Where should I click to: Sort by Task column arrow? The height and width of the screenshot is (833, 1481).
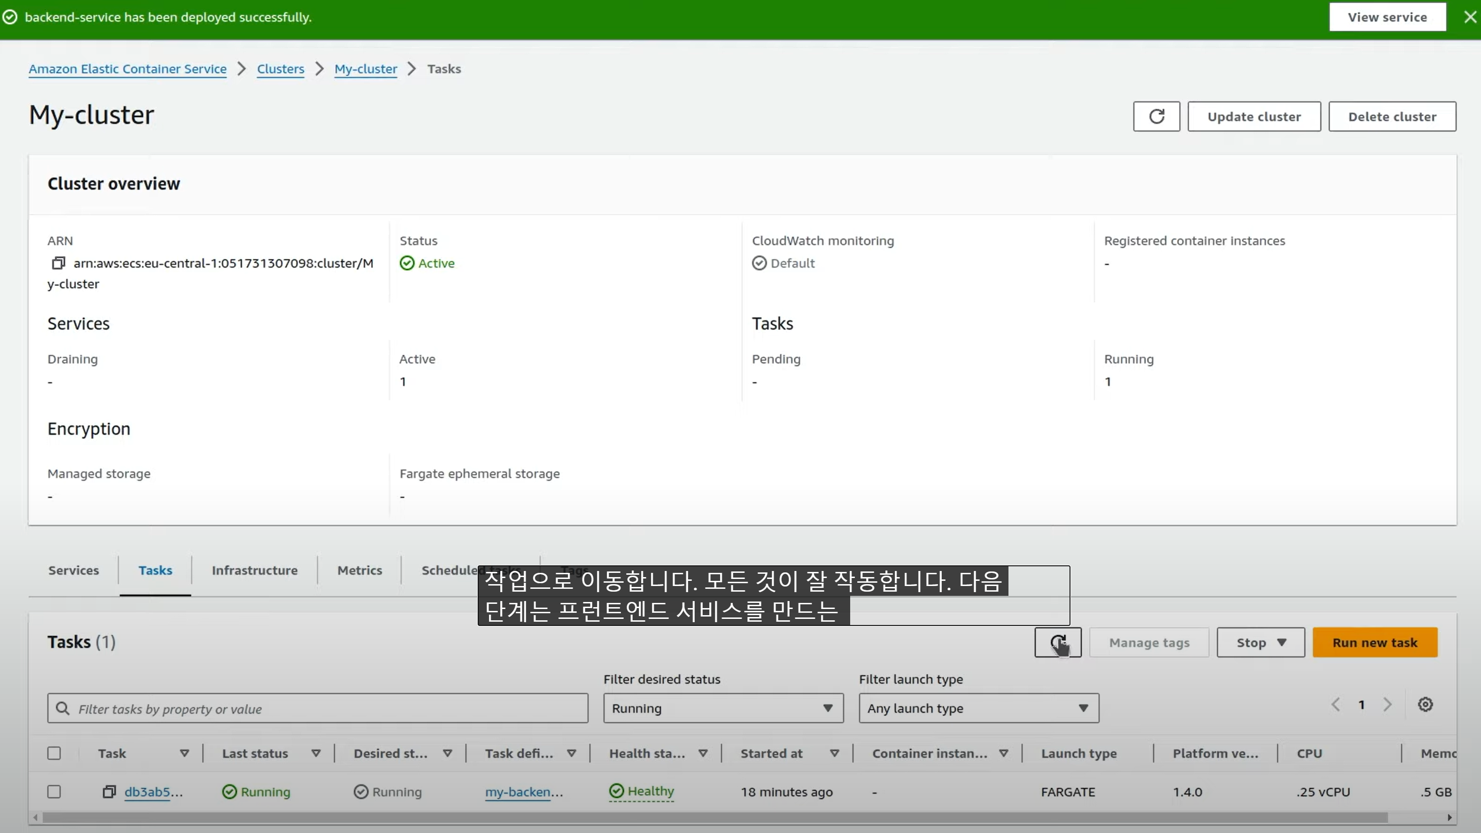click(x=184, y=753)
